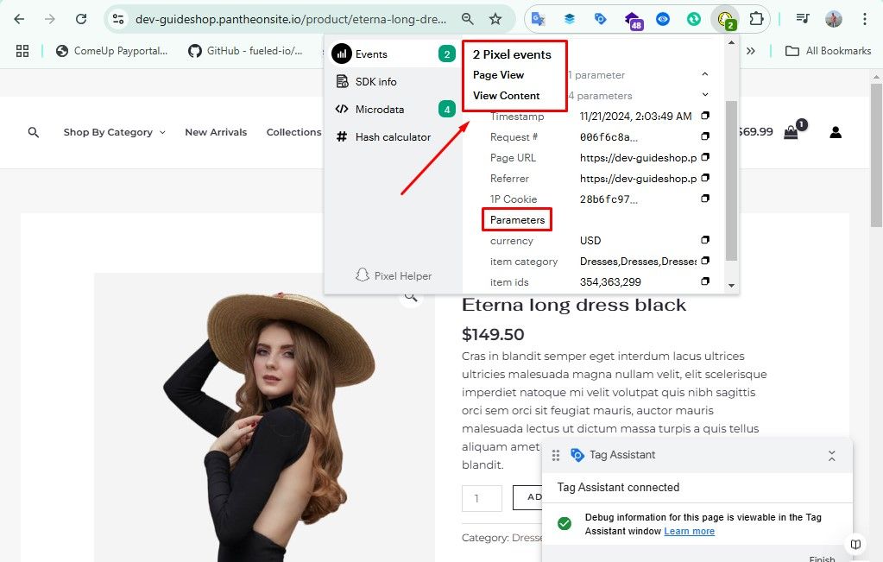Click the site search magnifier icon
This screenshot has height=562, width=883.
click(34, 132)
